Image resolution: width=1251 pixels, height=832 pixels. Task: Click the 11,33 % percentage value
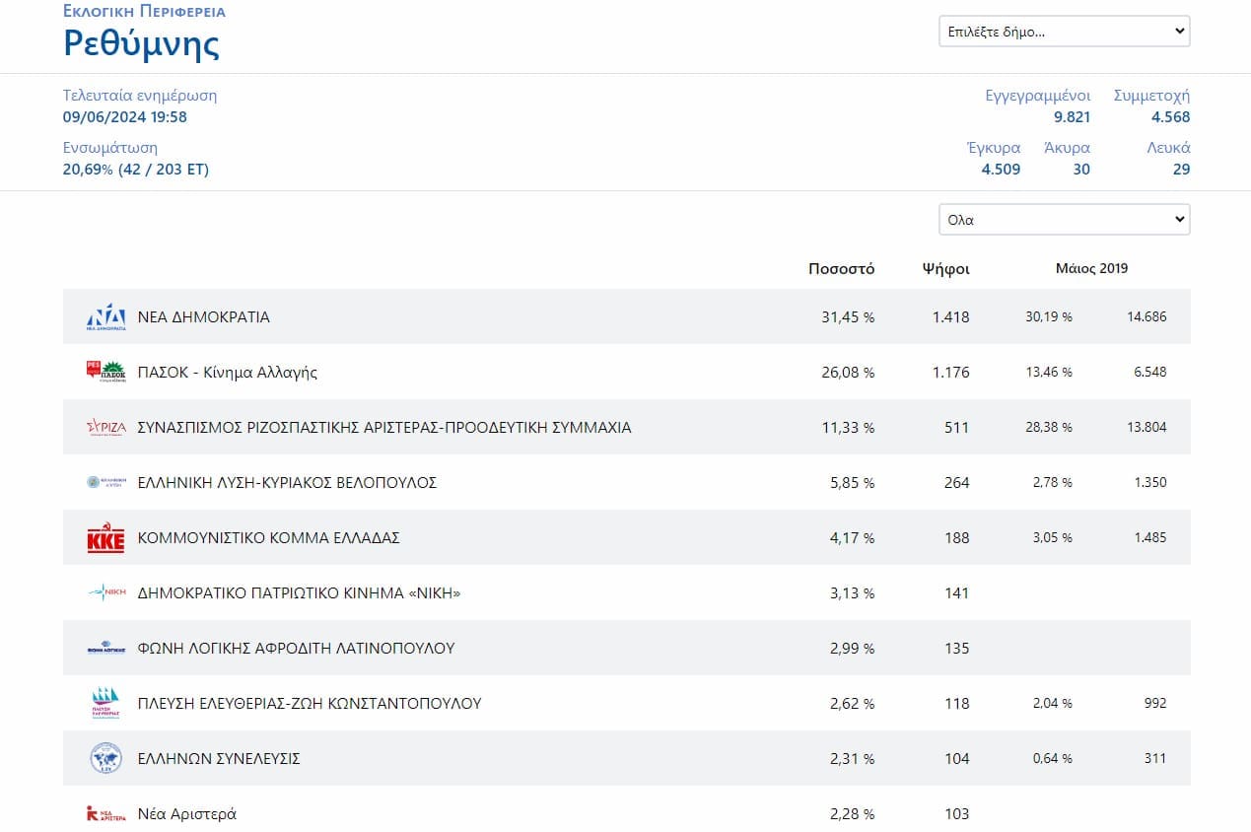(x=848, y=428)
